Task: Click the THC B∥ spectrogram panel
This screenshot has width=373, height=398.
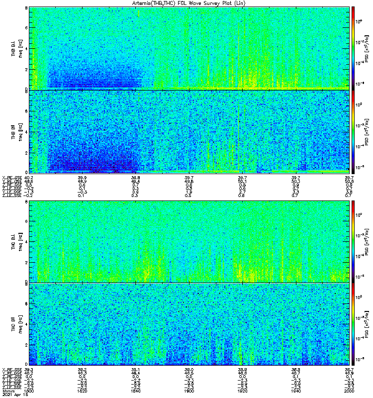Action: [x=189, y=324]
